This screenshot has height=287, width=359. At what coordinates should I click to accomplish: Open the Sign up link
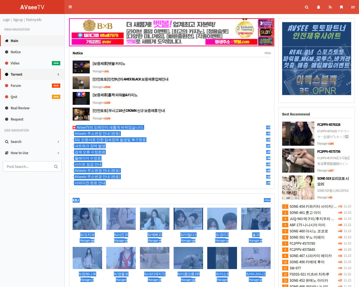tap(18, 20)
